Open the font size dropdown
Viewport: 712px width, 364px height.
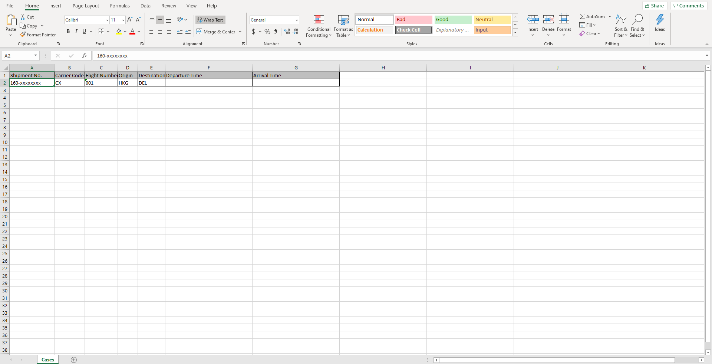[123, 20]
